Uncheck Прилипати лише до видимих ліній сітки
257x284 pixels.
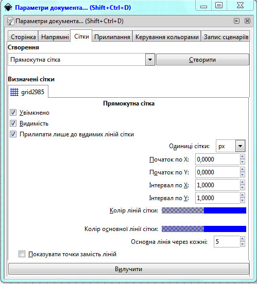(13, 134)
